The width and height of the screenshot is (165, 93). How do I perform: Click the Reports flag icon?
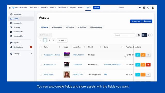(11, 43)
